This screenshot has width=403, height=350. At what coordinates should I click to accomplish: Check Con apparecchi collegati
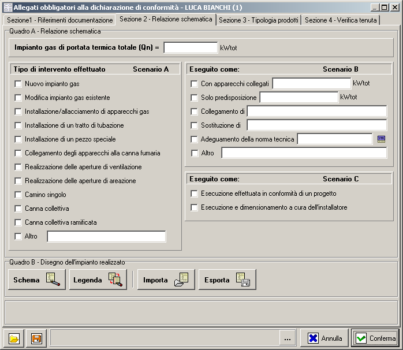[x=194, y=84]
